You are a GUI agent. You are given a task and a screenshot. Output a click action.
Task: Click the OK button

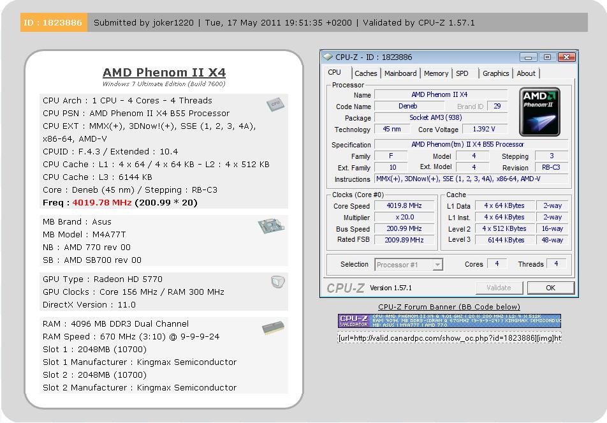pos(550,288)
